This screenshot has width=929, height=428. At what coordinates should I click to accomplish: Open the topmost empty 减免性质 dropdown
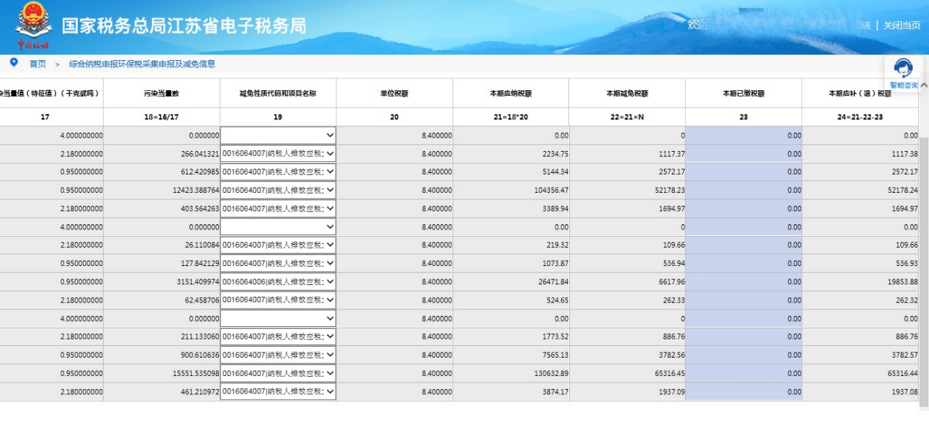(x=278, y=136)
